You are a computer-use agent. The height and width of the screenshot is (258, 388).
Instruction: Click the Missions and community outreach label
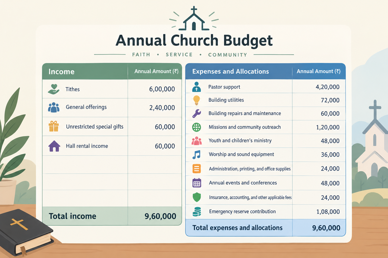[x=245, y=127]
